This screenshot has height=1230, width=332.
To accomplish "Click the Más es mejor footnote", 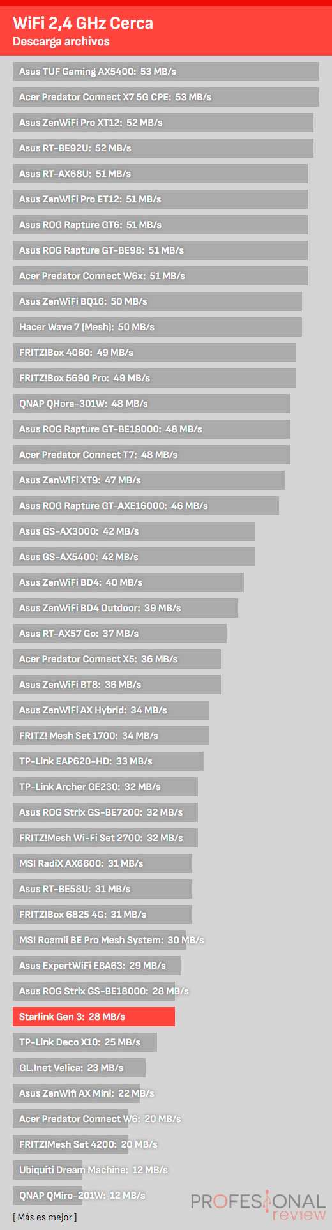I will coord(45,1217).
